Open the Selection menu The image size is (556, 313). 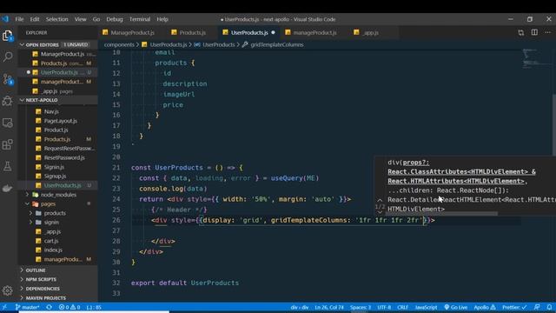point(56,19)
